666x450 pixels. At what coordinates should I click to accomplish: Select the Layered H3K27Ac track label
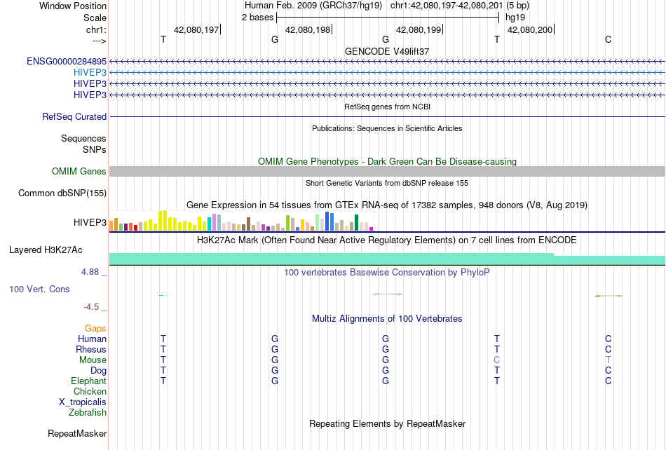tap(46, 250)
